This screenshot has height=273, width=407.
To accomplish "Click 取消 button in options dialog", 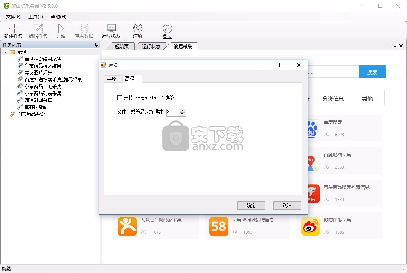I will [x=287, y=205].
